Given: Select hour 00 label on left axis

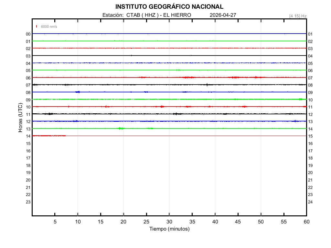Looking at the screenshot, I should point(28,34).
